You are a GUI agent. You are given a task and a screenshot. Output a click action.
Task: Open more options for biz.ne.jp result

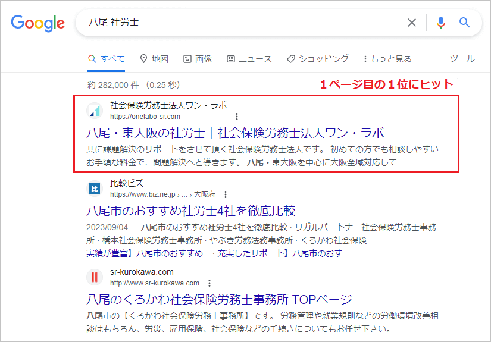[x=226, y=194]
